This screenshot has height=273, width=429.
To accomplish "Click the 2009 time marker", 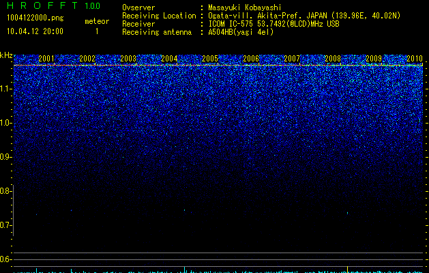I will tap(374, 58).
